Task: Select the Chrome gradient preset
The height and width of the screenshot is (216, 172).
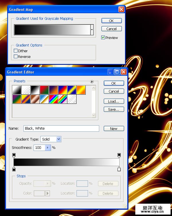Action: coord(44,99)
